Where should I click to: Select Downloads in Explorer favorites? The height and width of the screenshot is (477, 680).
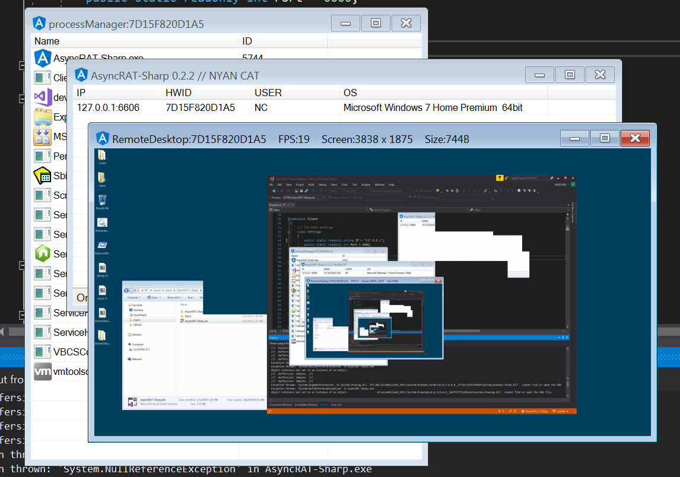click(138, 315)
